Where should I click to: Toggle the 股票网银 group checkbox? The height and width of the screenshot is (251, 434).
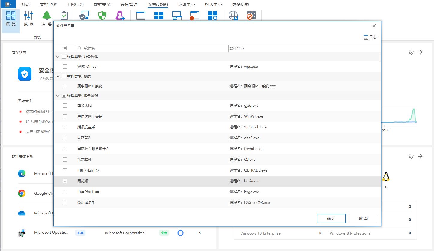pyautogui.click(x=64, y=96)
